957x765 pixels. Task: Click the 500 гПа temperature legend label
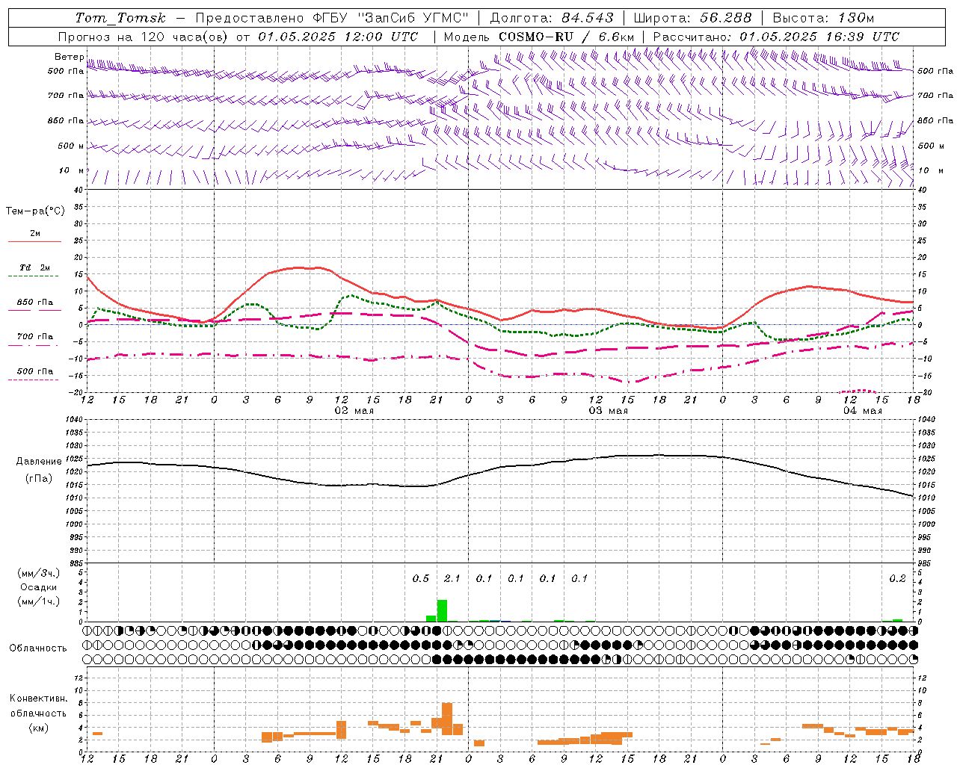(x=35, y=371)
